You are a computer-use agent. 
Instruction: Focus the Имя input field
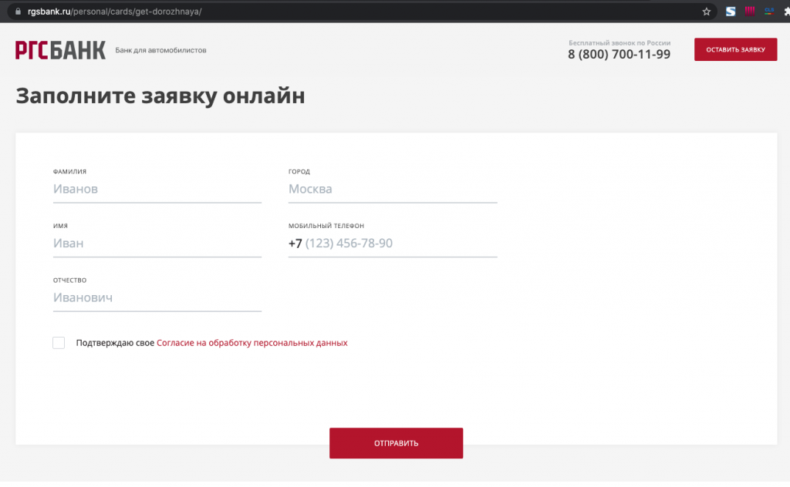tap(157, 243)
